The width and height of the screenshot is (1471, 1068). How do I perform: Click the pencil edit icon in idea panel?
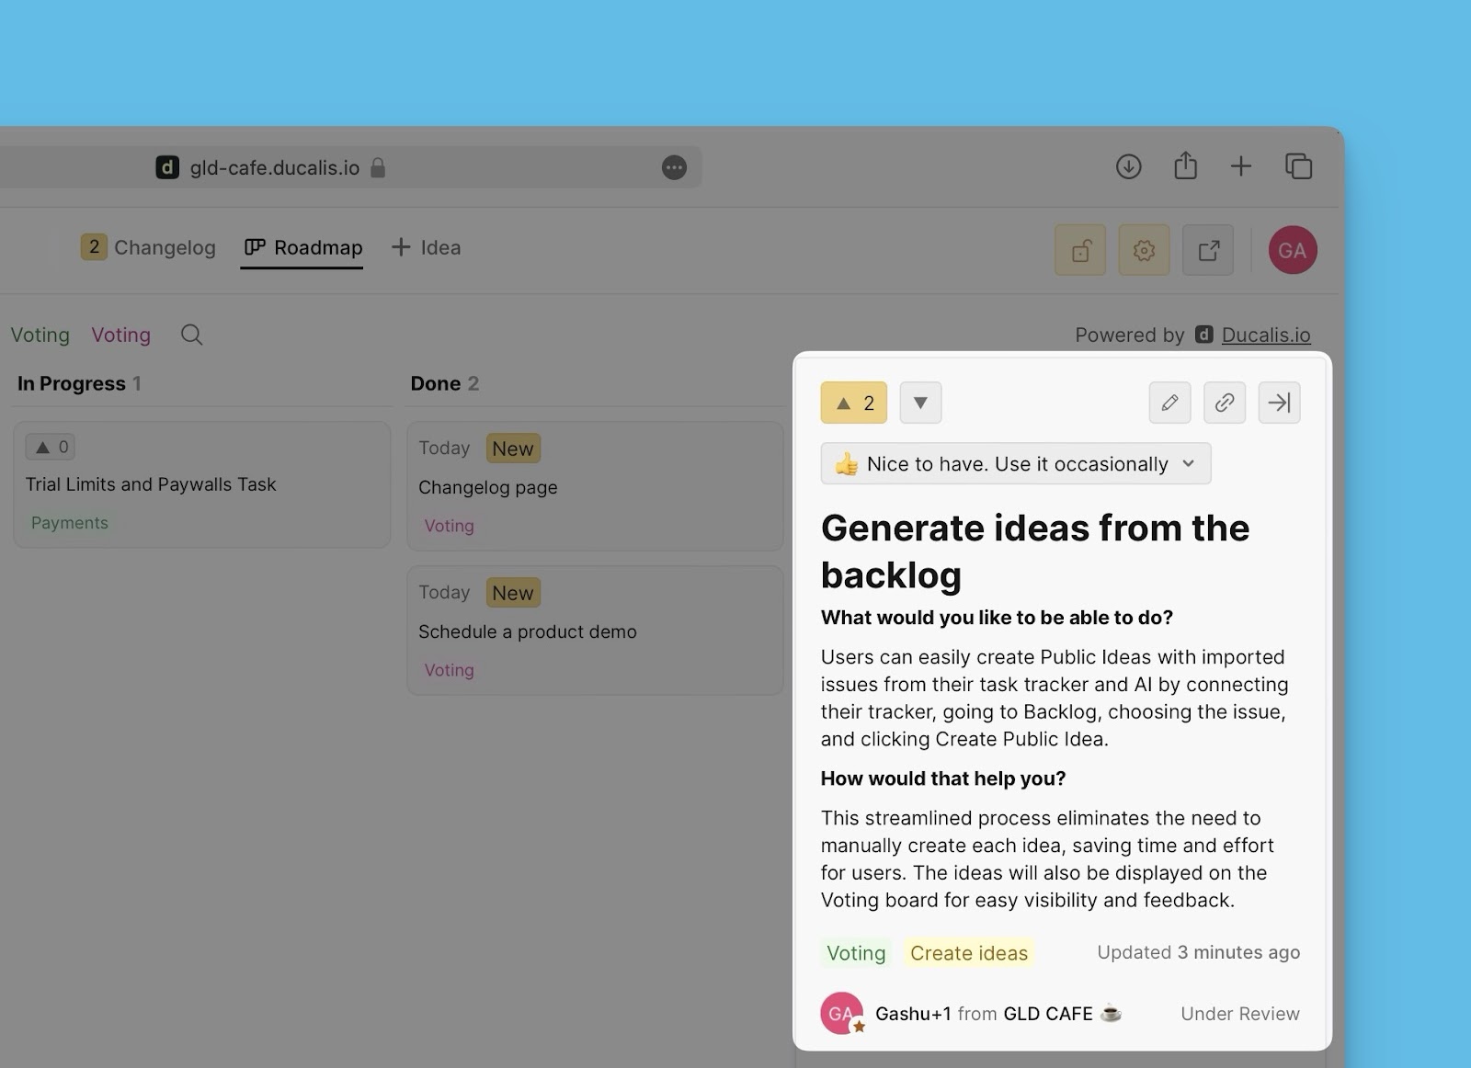1169,403
